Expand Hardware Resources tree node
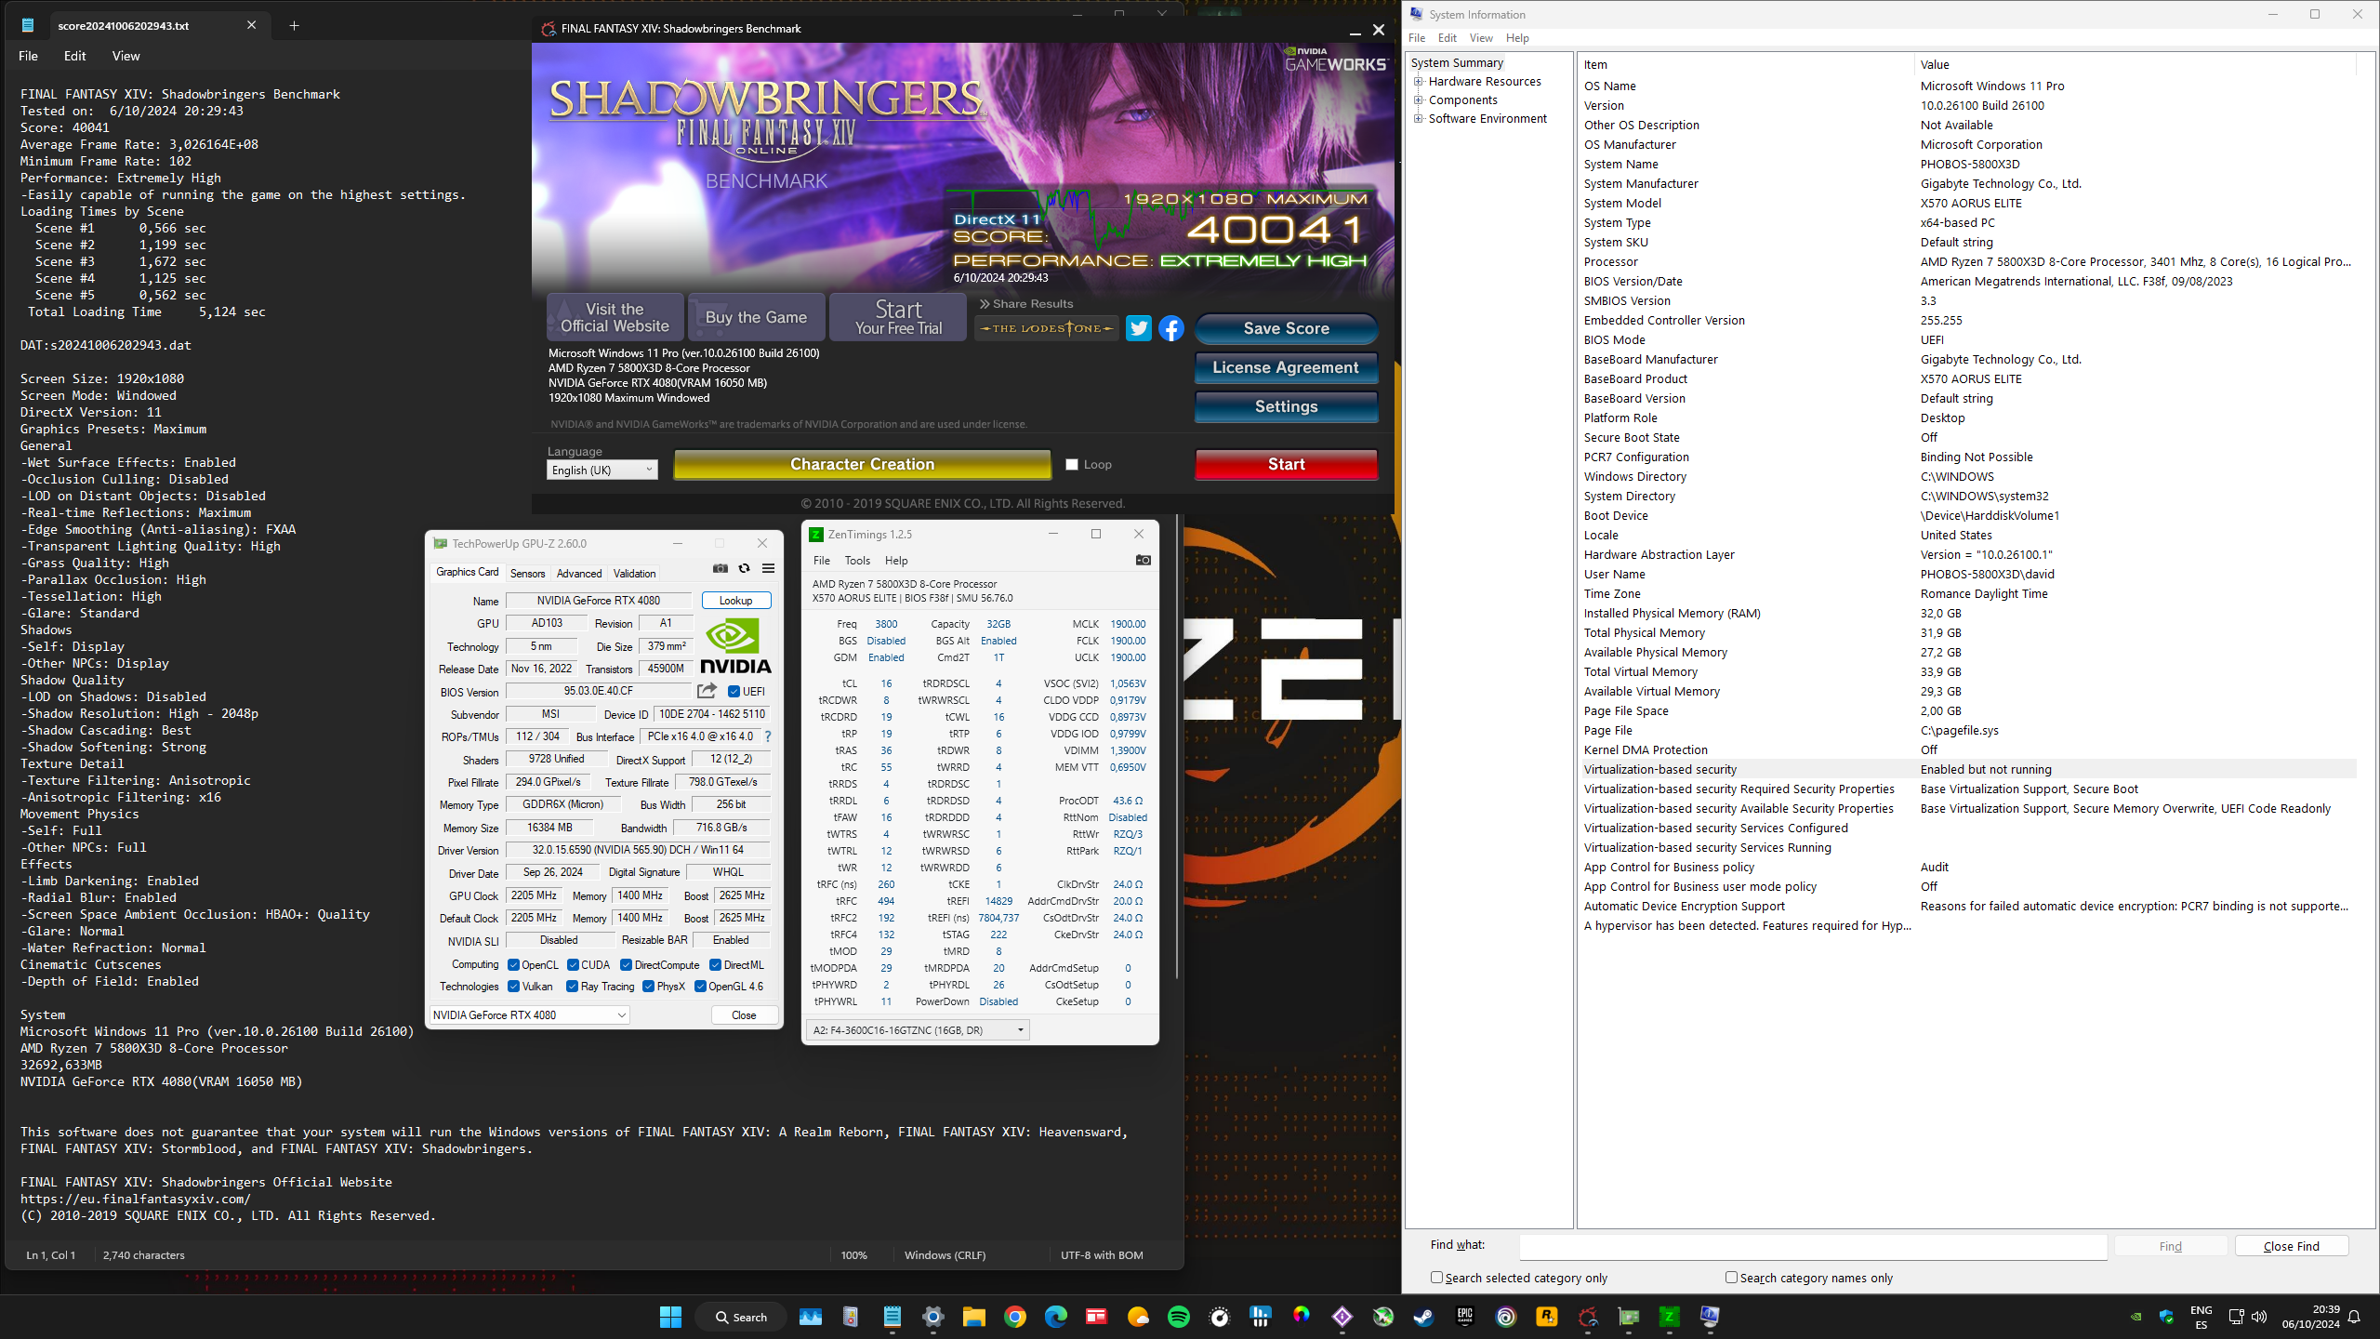 1419,81
